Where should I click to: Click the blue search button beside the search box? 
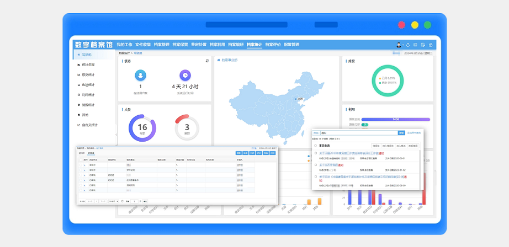401,133
